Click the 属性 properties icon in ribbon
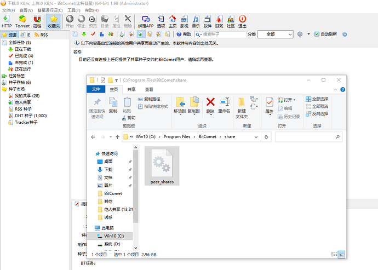Viewport: 378px width, 270px height. pos(270,106)
